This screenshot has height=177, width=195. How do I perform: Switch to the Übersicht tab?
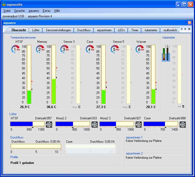pyautogui.click(x=19, y=30)
